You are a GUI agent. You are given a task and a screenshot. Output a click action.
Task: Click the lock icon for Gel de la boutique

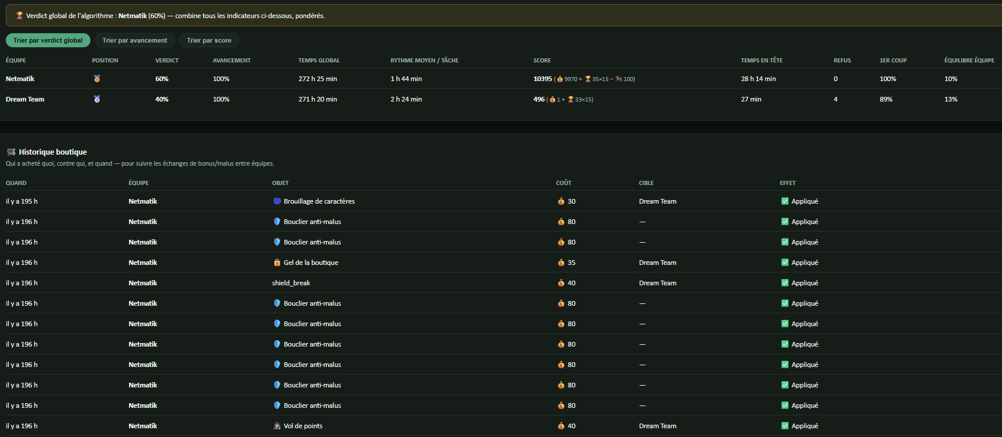click(x=277, y=263)
